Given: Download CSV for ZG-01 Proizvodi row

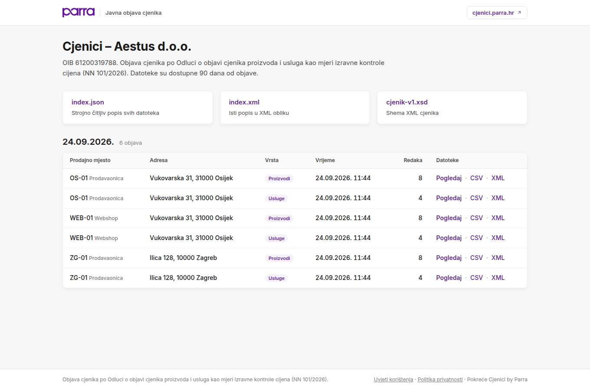Looking at the screenshot, I should 476,258.
